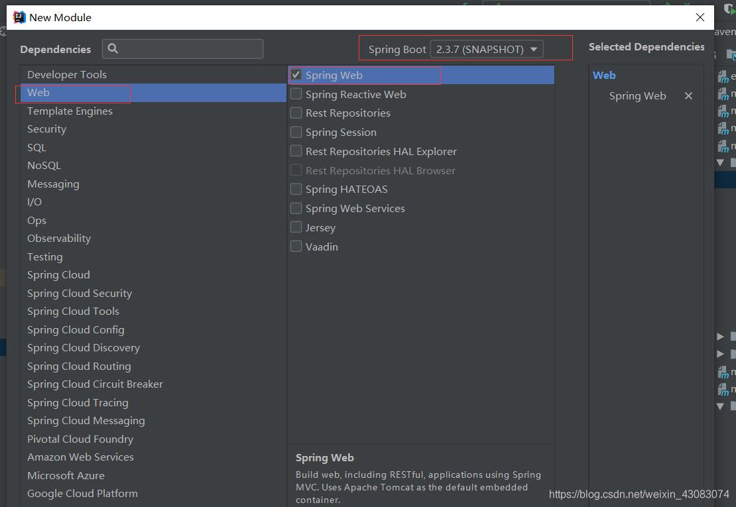
Task: Check the Rest Repositories dependency
Action: [x=296, y=113]
